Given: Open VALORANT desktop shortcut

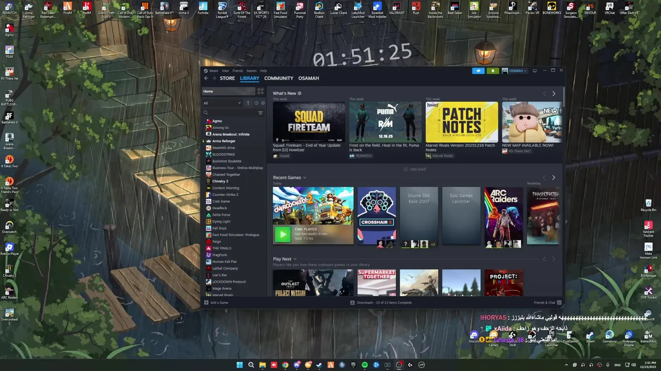Looking at the screenshot, I should tap(397, 9).
